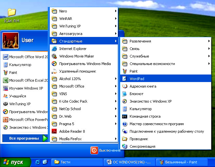Click the ІСАК Л М desktop folder
The image size is (215, 167).
pos(12,15)
